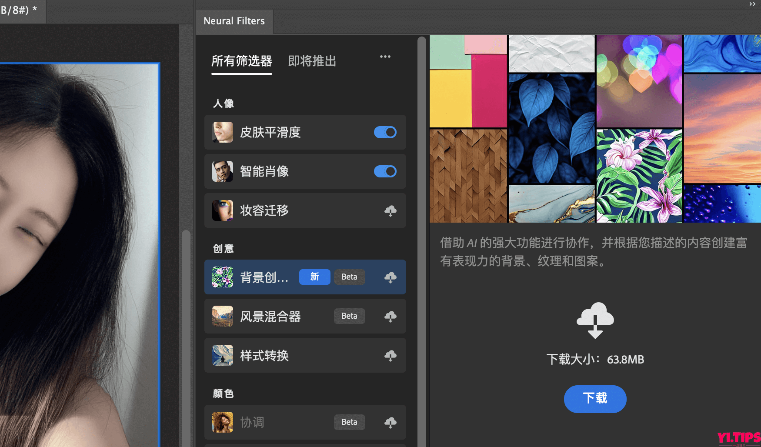Image resolution: width=761 pixels, height=447 pixels.
Task: Click the 智能肖像 filter face icon
Action: [222, 171]
